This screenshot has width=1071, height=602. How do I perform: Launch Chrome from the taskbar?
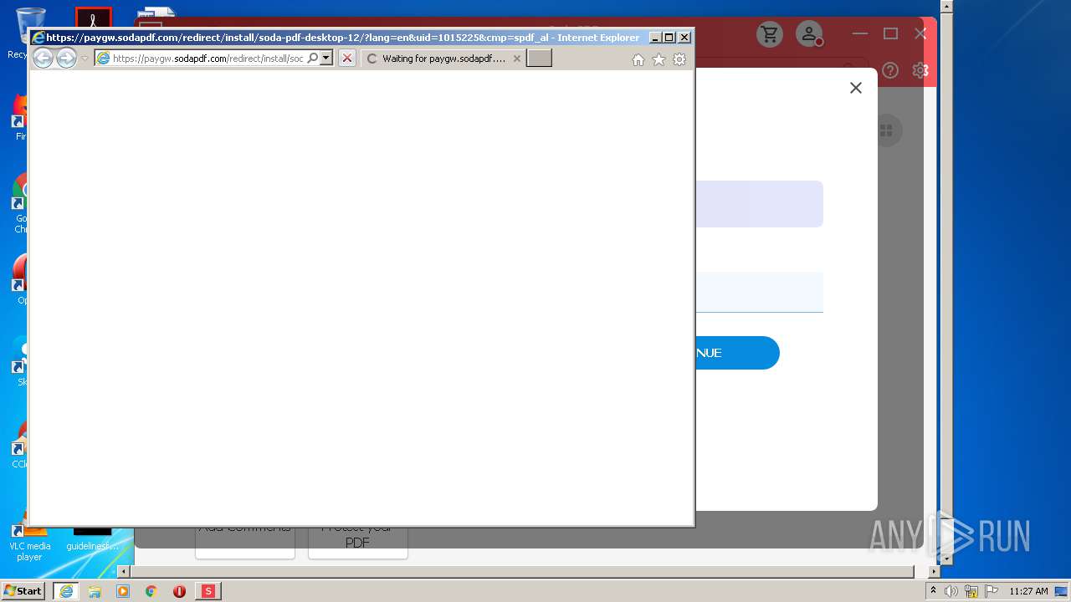tap(151, 591)
